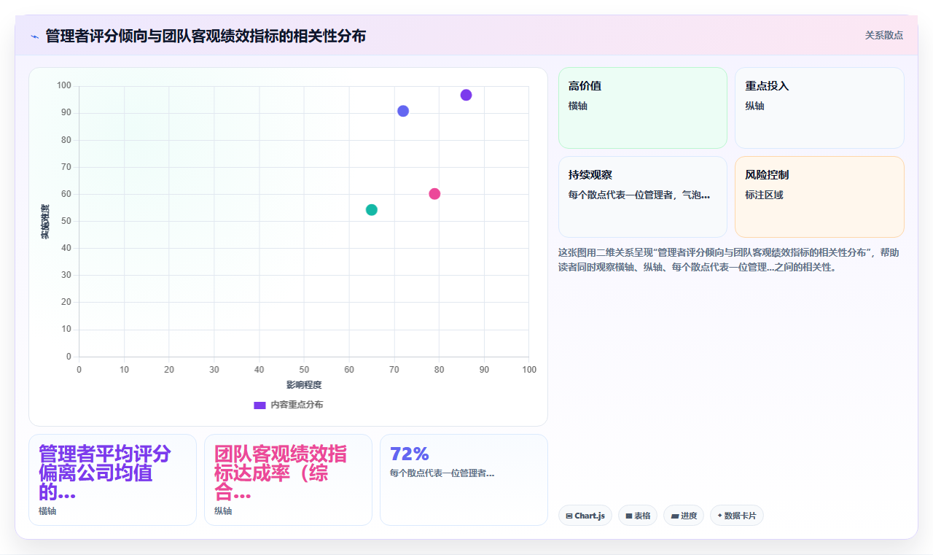Click the 影响程度 x-axis title
933x555 pixels.
pyautogui.click(x=304, y=385)
